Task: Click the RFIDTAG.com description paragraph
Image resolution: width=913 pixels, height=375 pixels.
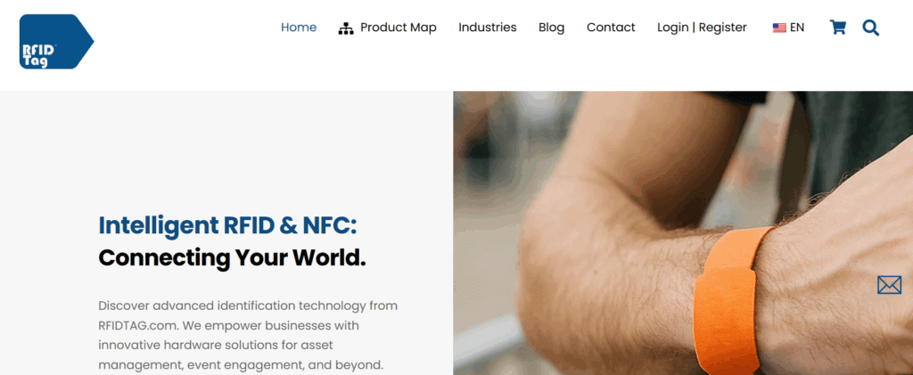Action: tap(248, 335)
